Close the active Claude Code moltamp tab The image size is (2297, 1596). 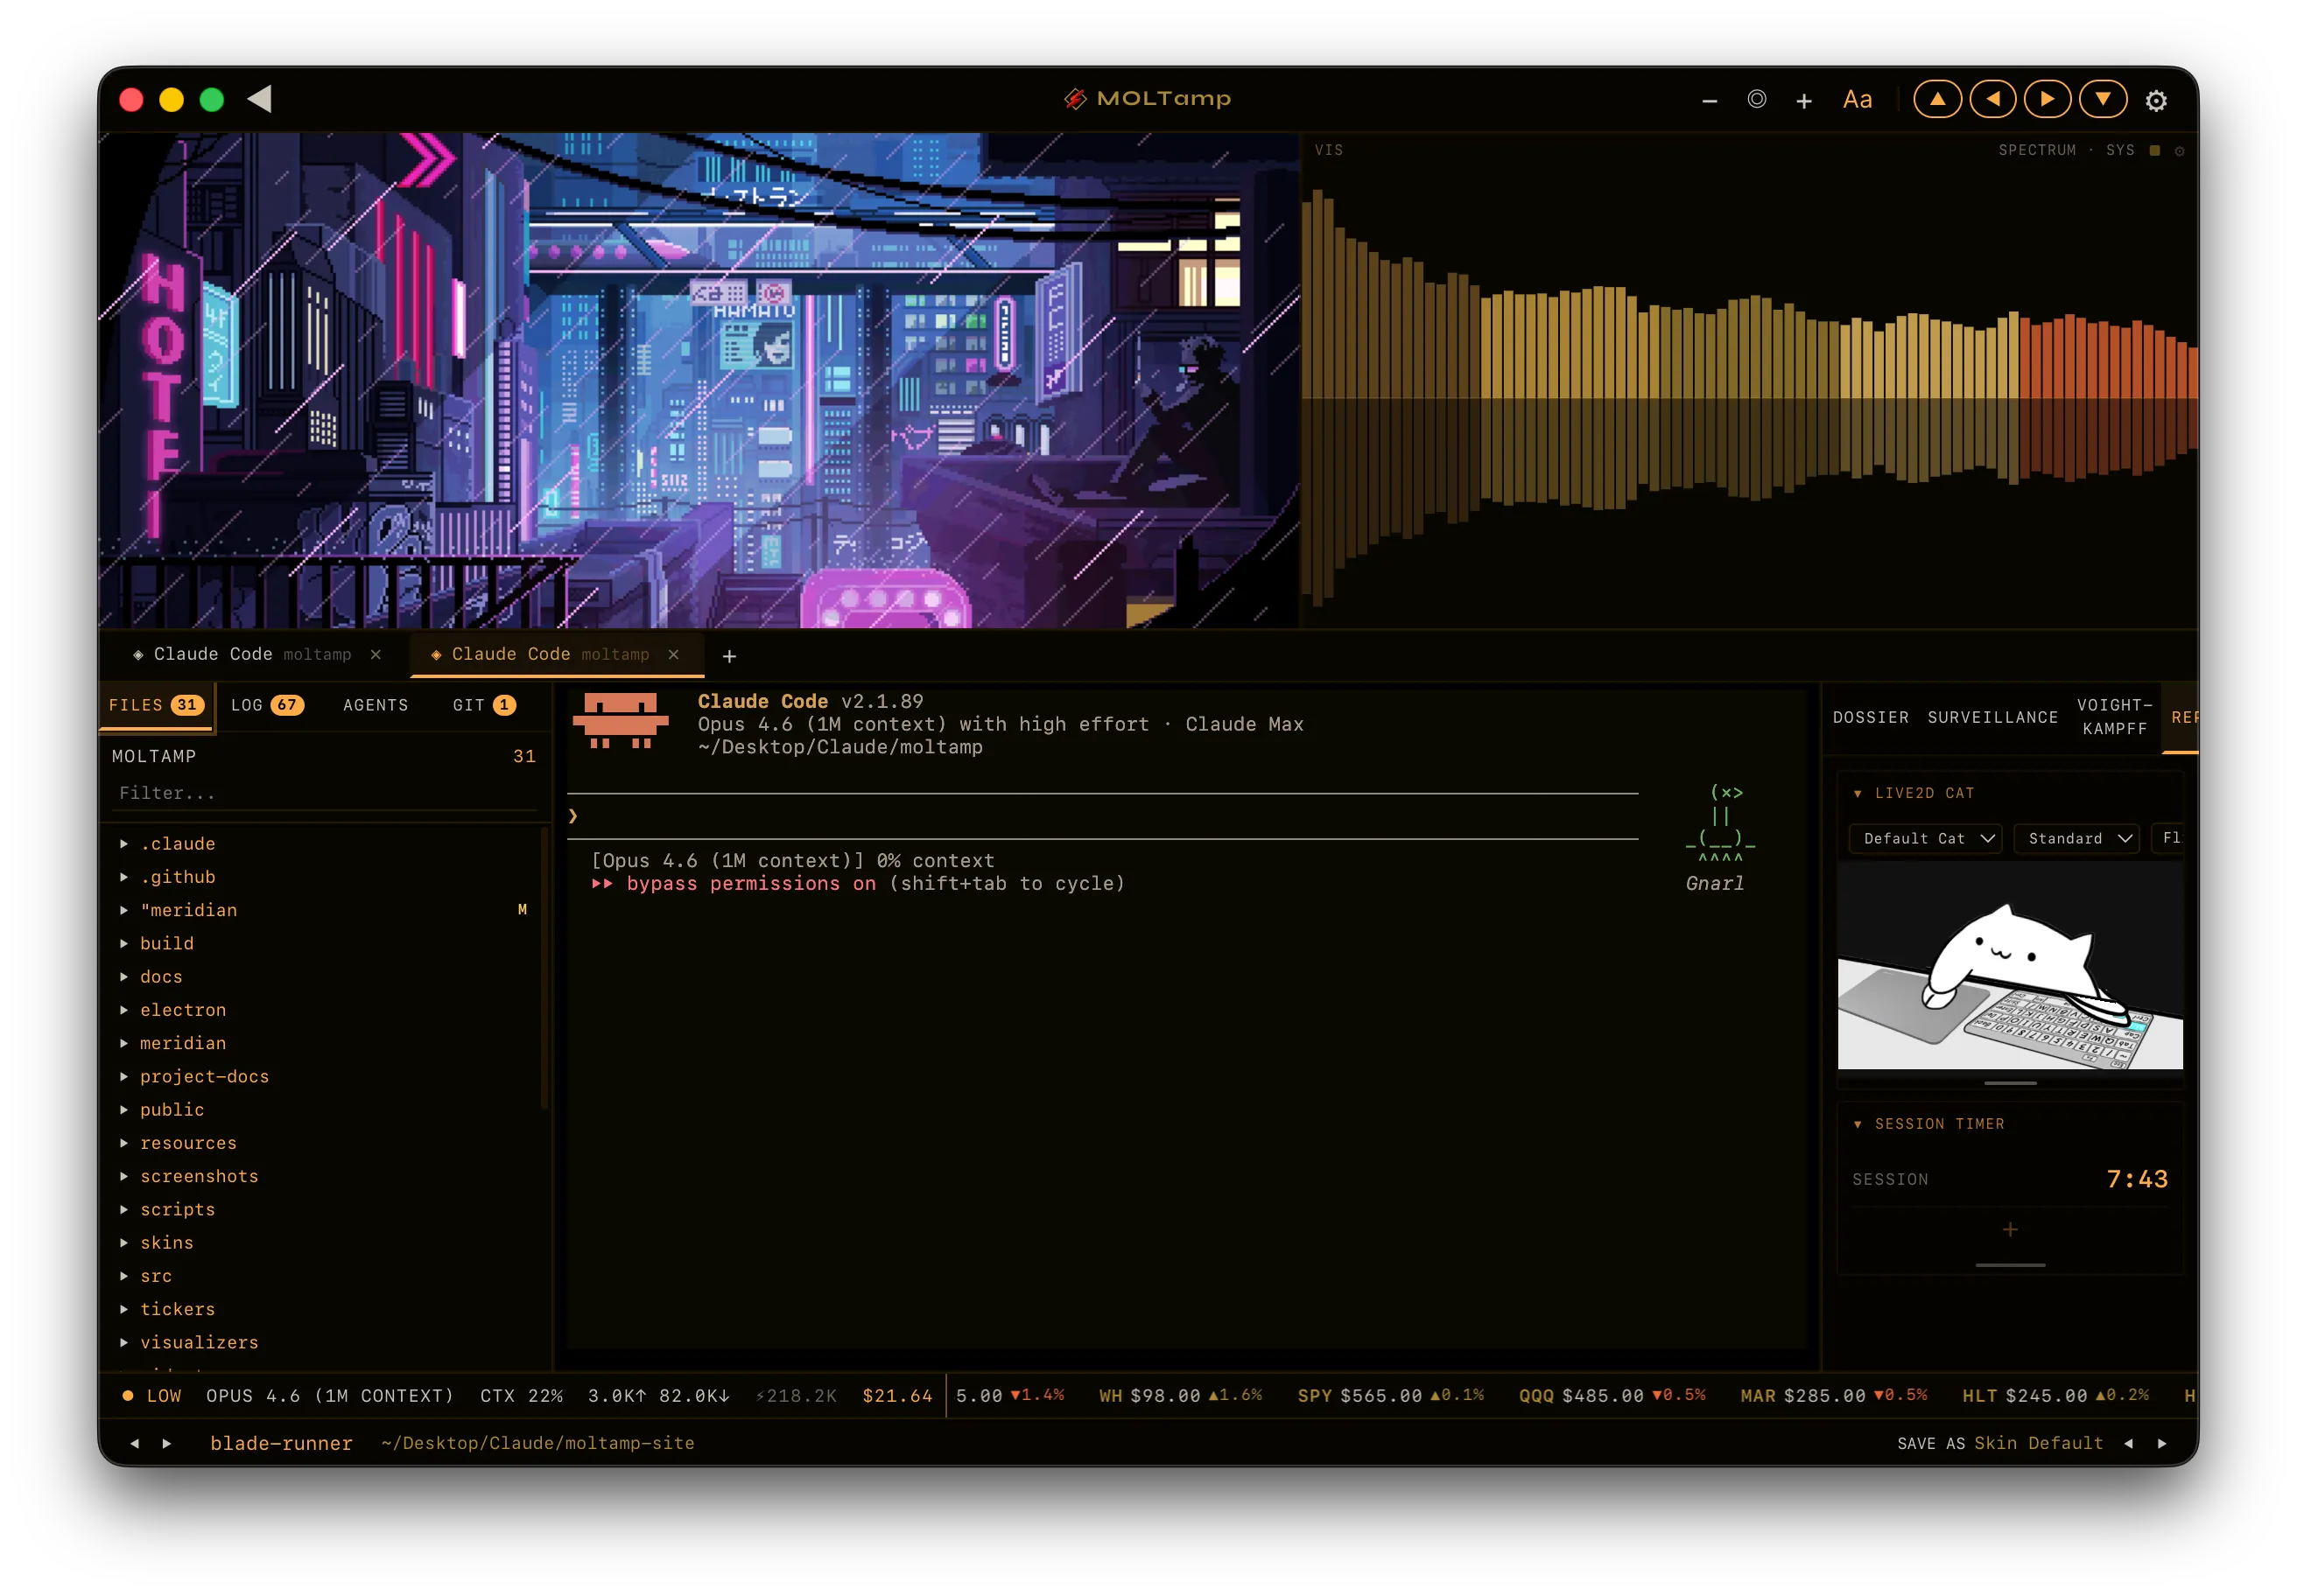(673, 654)
